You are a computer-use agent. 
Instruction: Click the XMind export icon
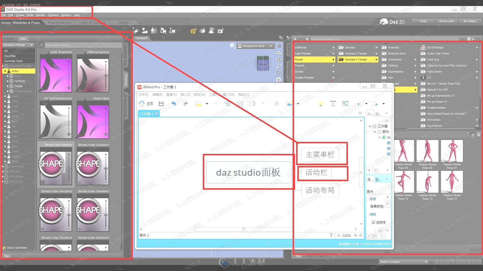375,104
